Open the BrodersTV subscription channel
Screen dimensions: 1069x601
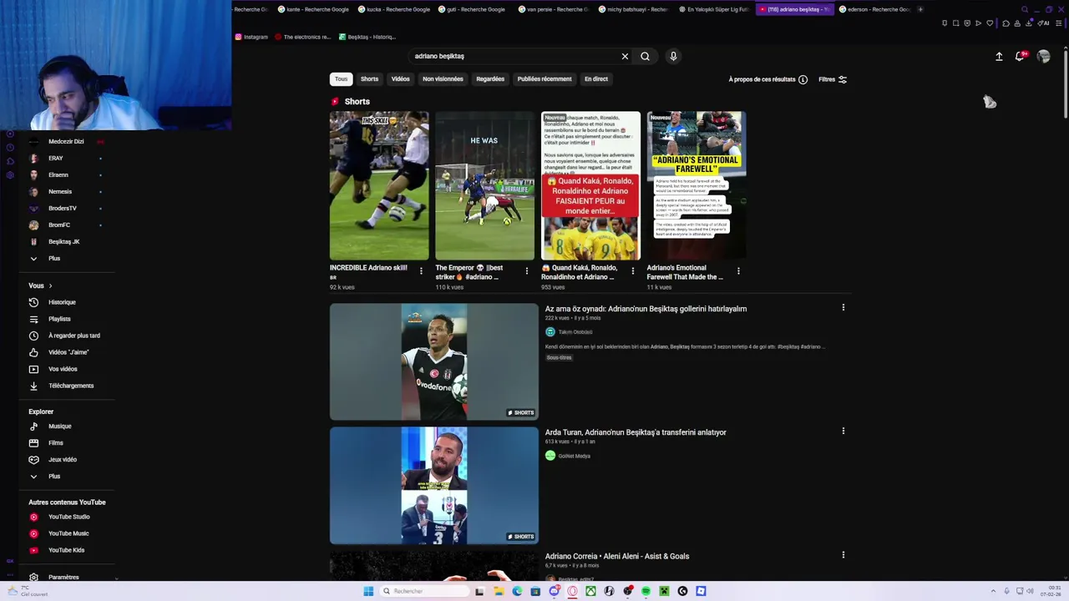[x=63, y=208]
